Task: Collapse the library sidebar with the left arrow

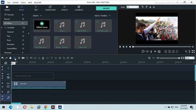Action: pos(28,33)
